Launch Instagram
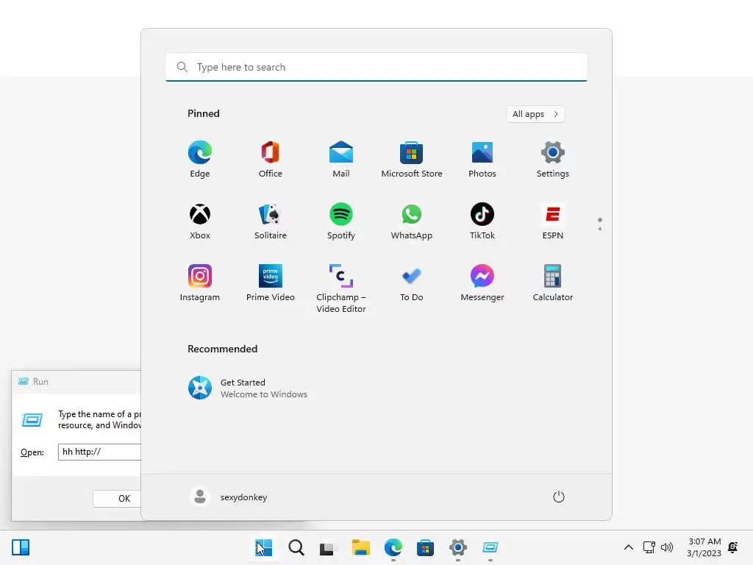Screen dimensions: 753x565 pyautogui.click(x=200, y=283)
